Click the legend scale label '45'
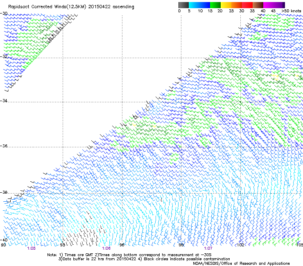Image resolution: width=303 pixels, height=266 pixels. [x=273, y=11]
